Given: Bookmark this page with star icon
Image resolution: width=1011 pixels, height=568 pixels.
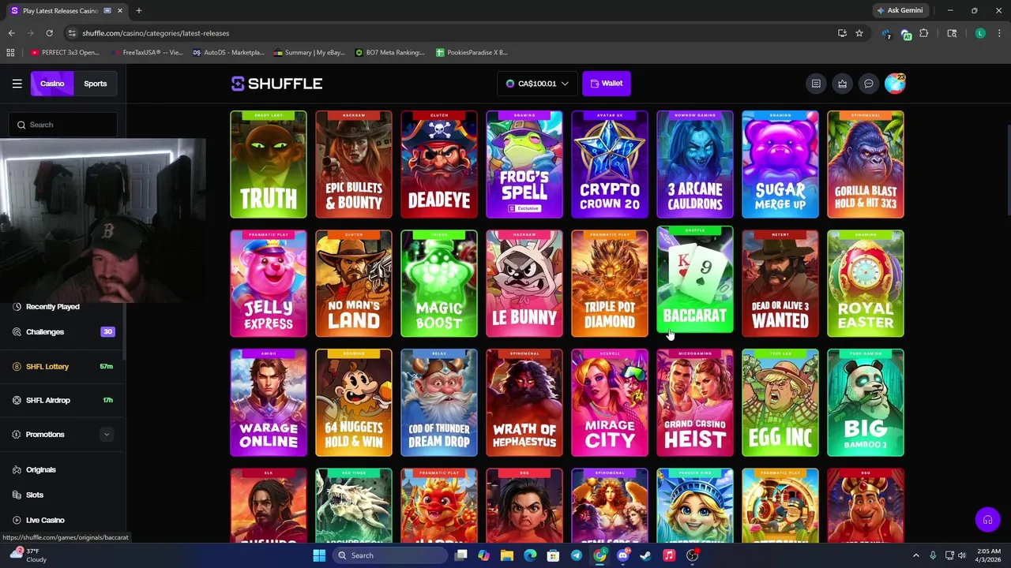Looking at the screenshot, I should click(859, 33).
